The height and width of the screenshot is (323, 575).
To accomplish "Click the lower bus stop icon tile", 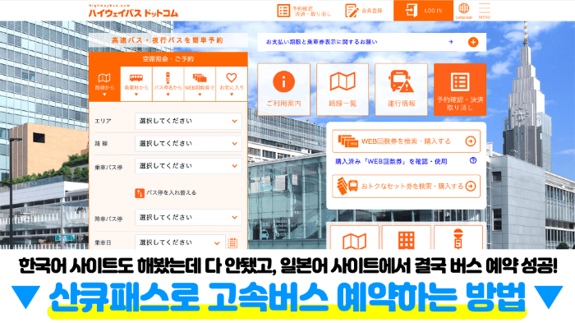I will point(458,238).
